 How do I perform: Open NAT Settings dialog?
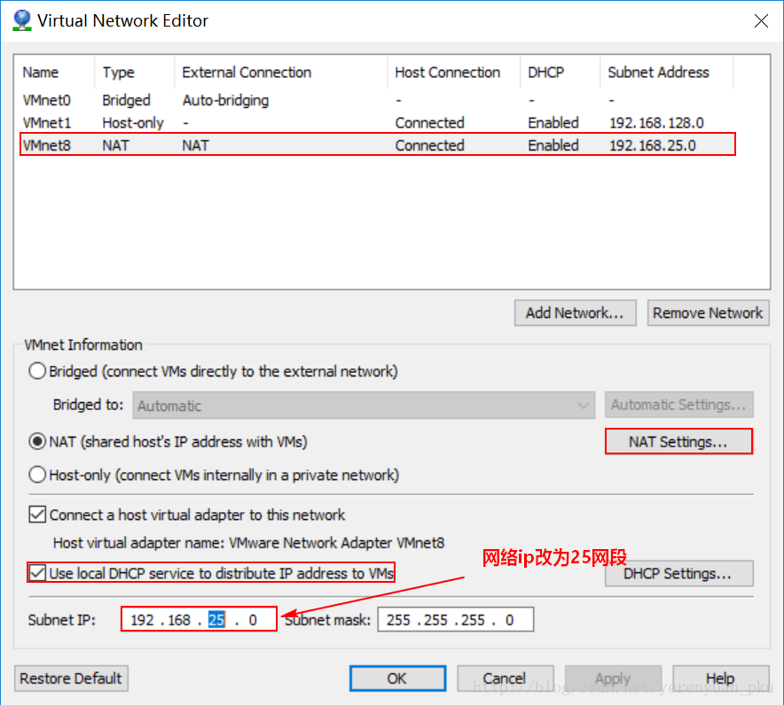pyautogui.click(x=678, y=441)
